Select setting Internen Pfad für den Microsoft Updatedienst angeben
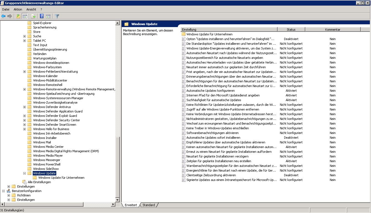Viewport: 371px width, 213px height. (x=223, y=95)
